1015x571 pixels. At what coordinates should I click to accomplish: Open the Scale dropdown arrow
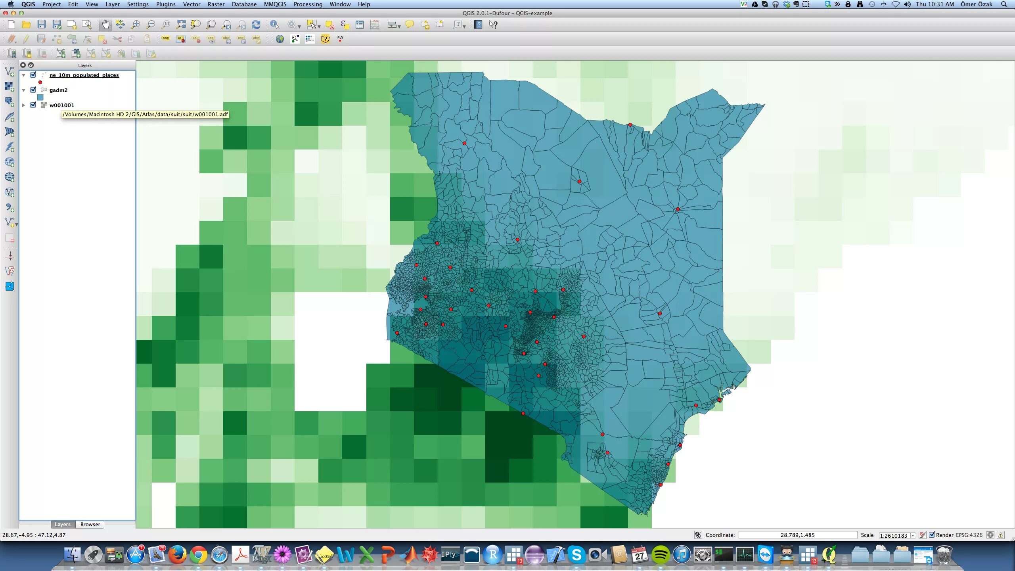coord(913,535)
